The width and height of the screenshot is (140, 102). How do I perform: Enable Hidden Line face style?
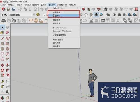(x=86, y=15)
